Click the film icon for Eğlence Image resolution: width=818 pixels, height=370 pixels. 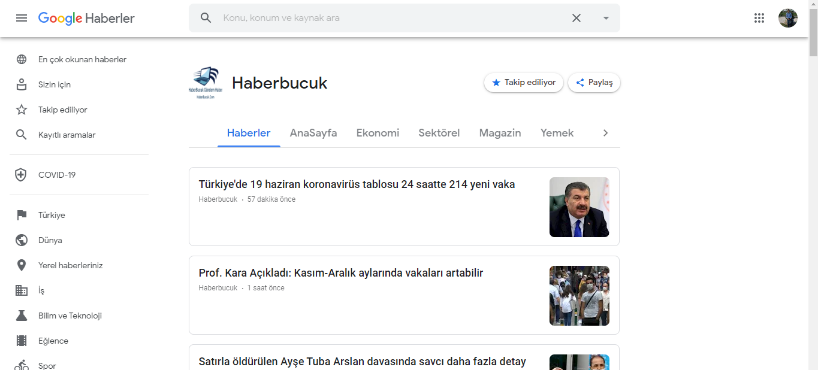click(x=22, y=341)
